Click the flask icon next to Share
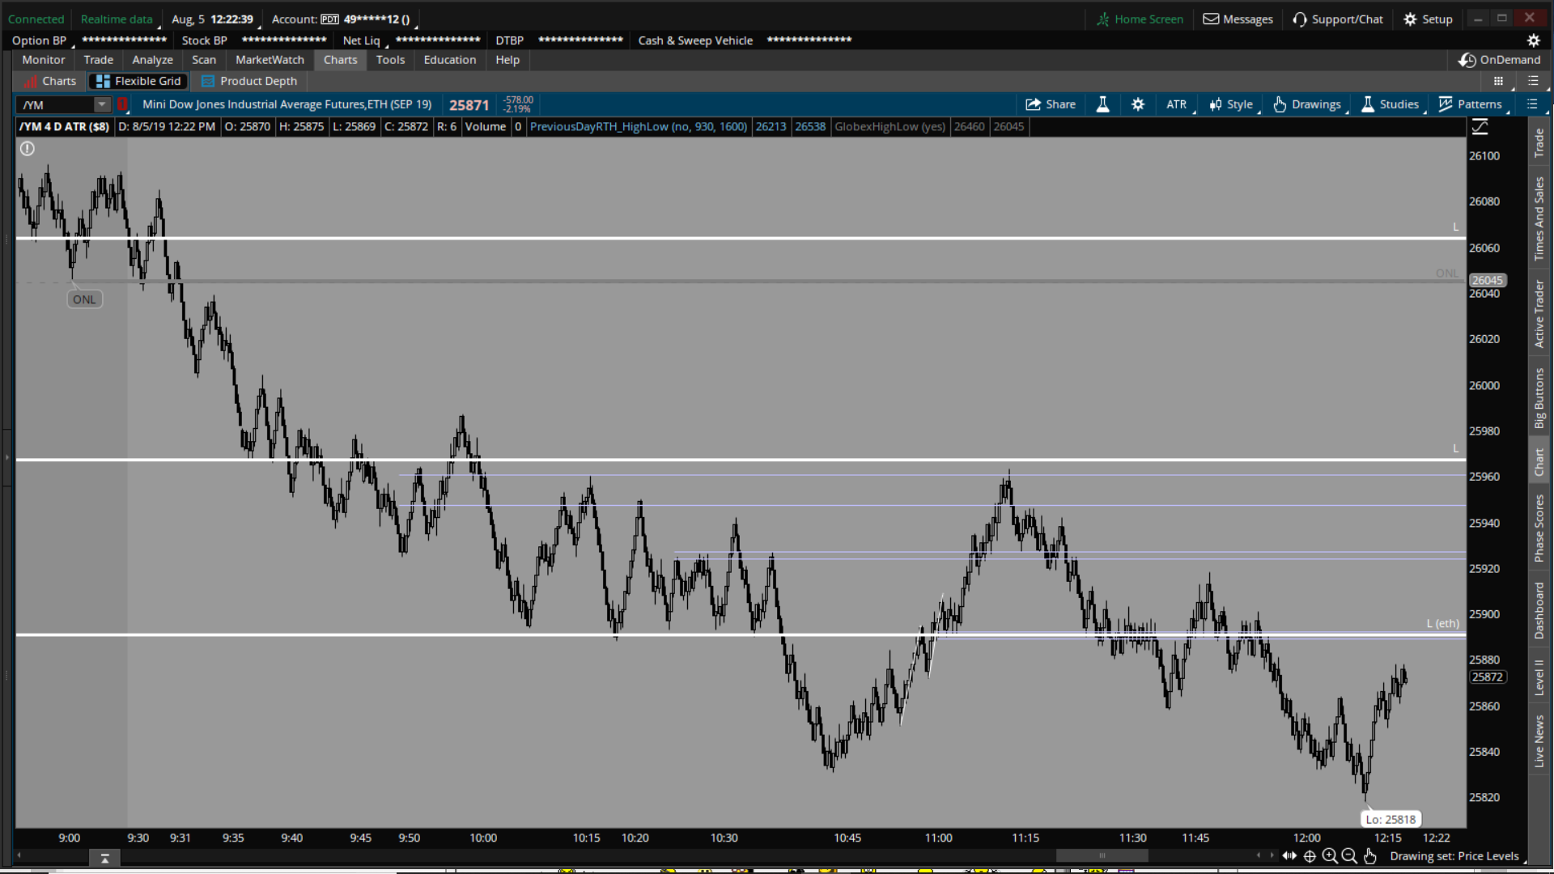Image resolution: width=1554 pixels, height=874 pixels. point(1102,104)
